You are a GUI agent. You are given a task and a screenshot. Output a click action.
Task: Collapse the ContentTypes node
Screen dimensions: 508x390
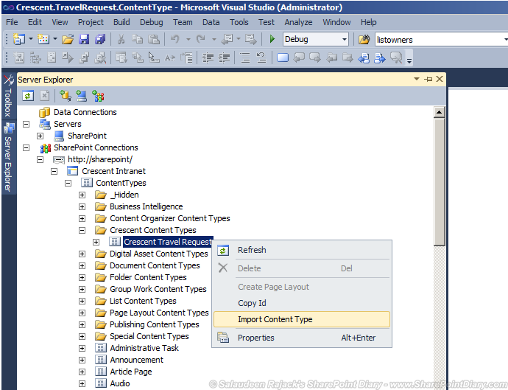(x=68, y=184)
